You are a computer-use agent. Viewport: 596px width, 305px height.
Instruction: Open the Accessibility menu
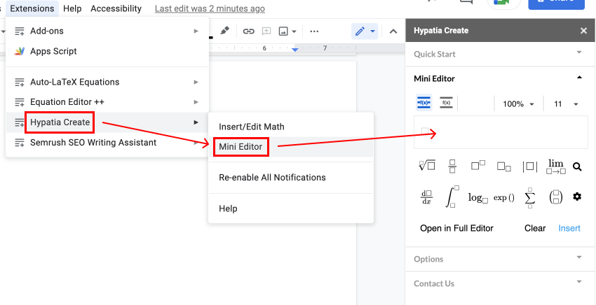116,8
